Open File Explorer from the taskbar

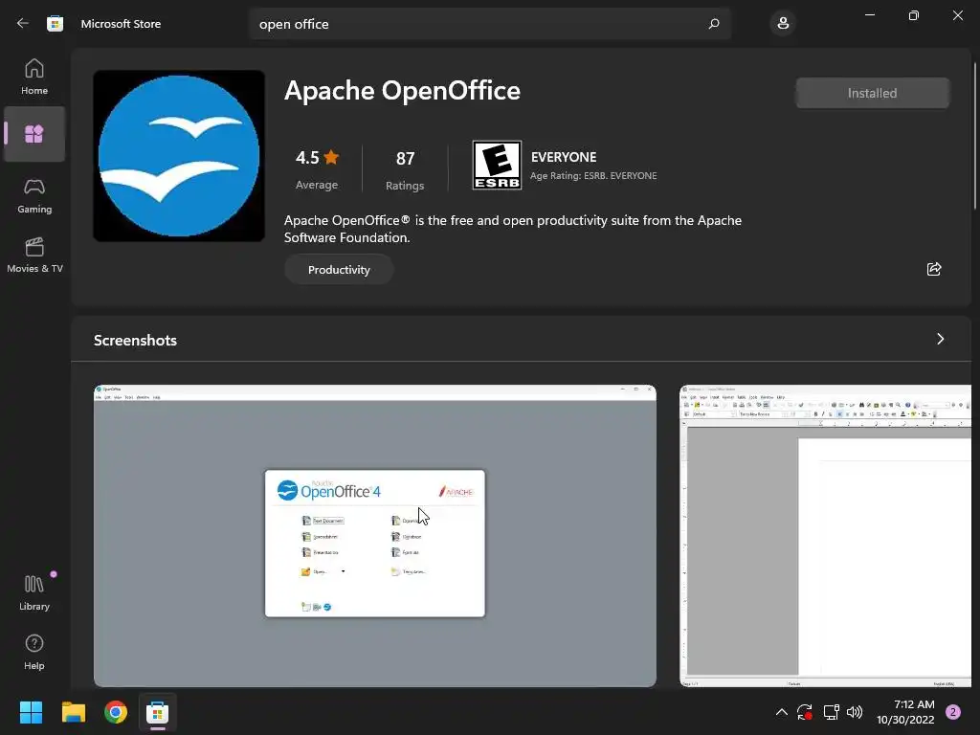74,712
